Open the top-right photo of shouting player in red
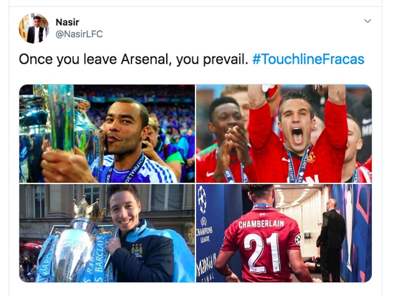The height and width of the screenshot is (296, 396). pos(284,133)
